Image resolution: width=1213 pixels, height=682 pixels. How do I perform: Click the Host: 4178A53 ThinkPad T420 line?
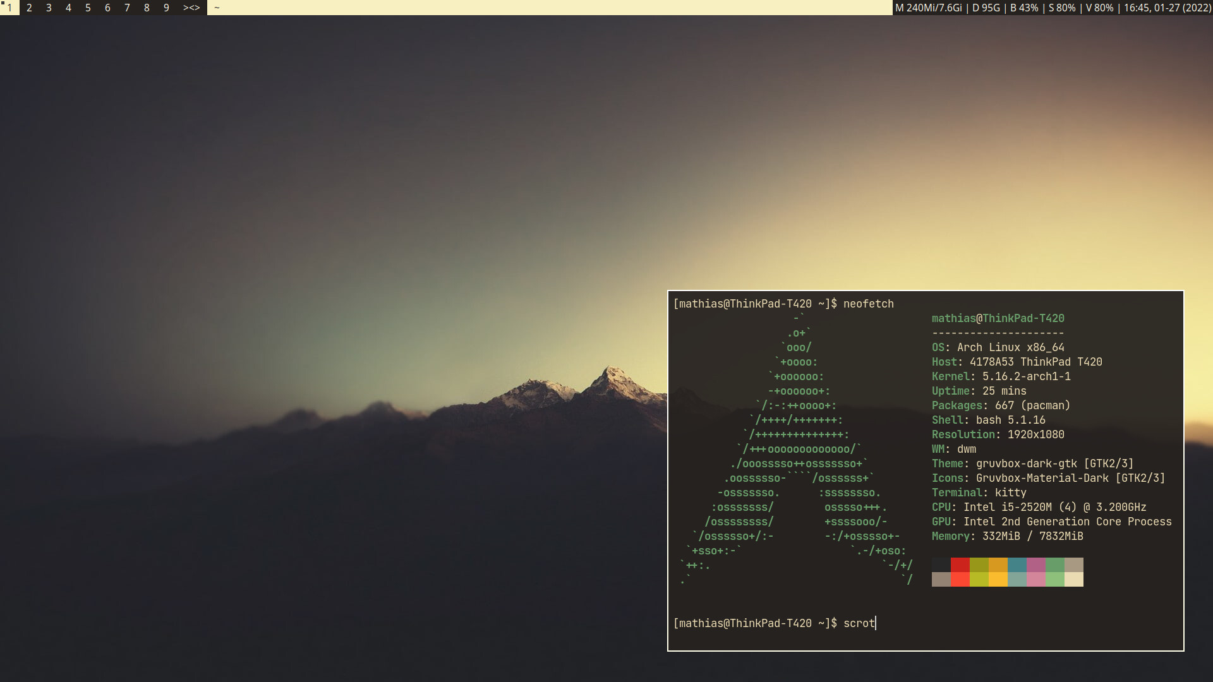coord(1017,362)
